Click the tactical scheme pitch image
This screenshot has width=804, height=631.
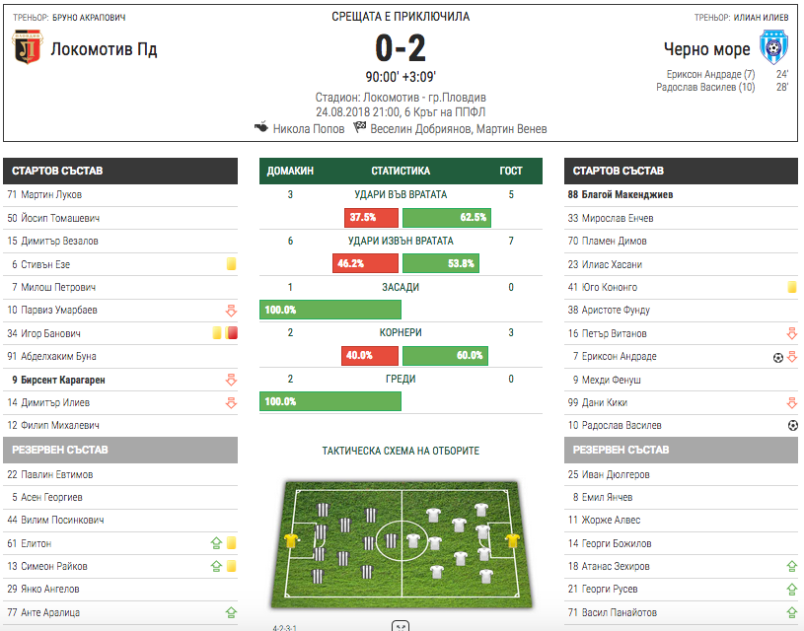402,544
